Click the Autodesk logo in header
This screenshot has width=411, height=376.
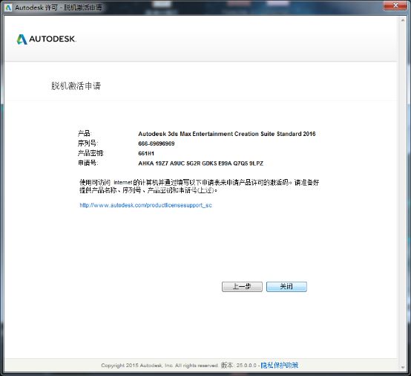47,39
